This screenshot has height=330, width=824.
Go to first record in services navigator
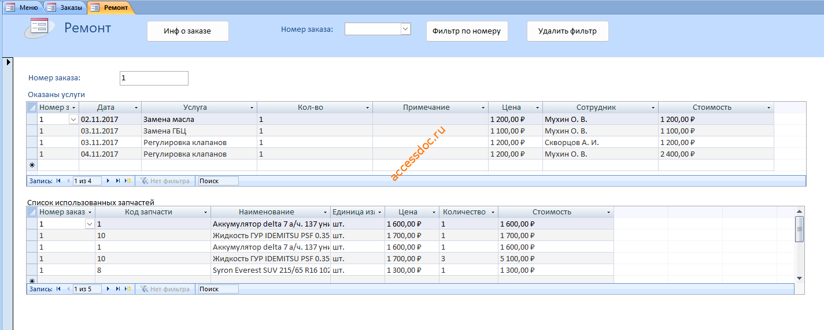[x=58, y=181]
